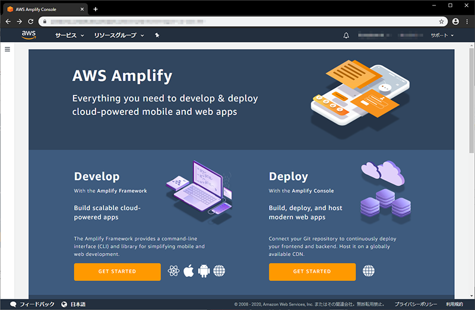This screenshot has width=475, height=310.
Task: Open フィードバック in the footer
Action: pyautogui.click(x=32, y=304)
